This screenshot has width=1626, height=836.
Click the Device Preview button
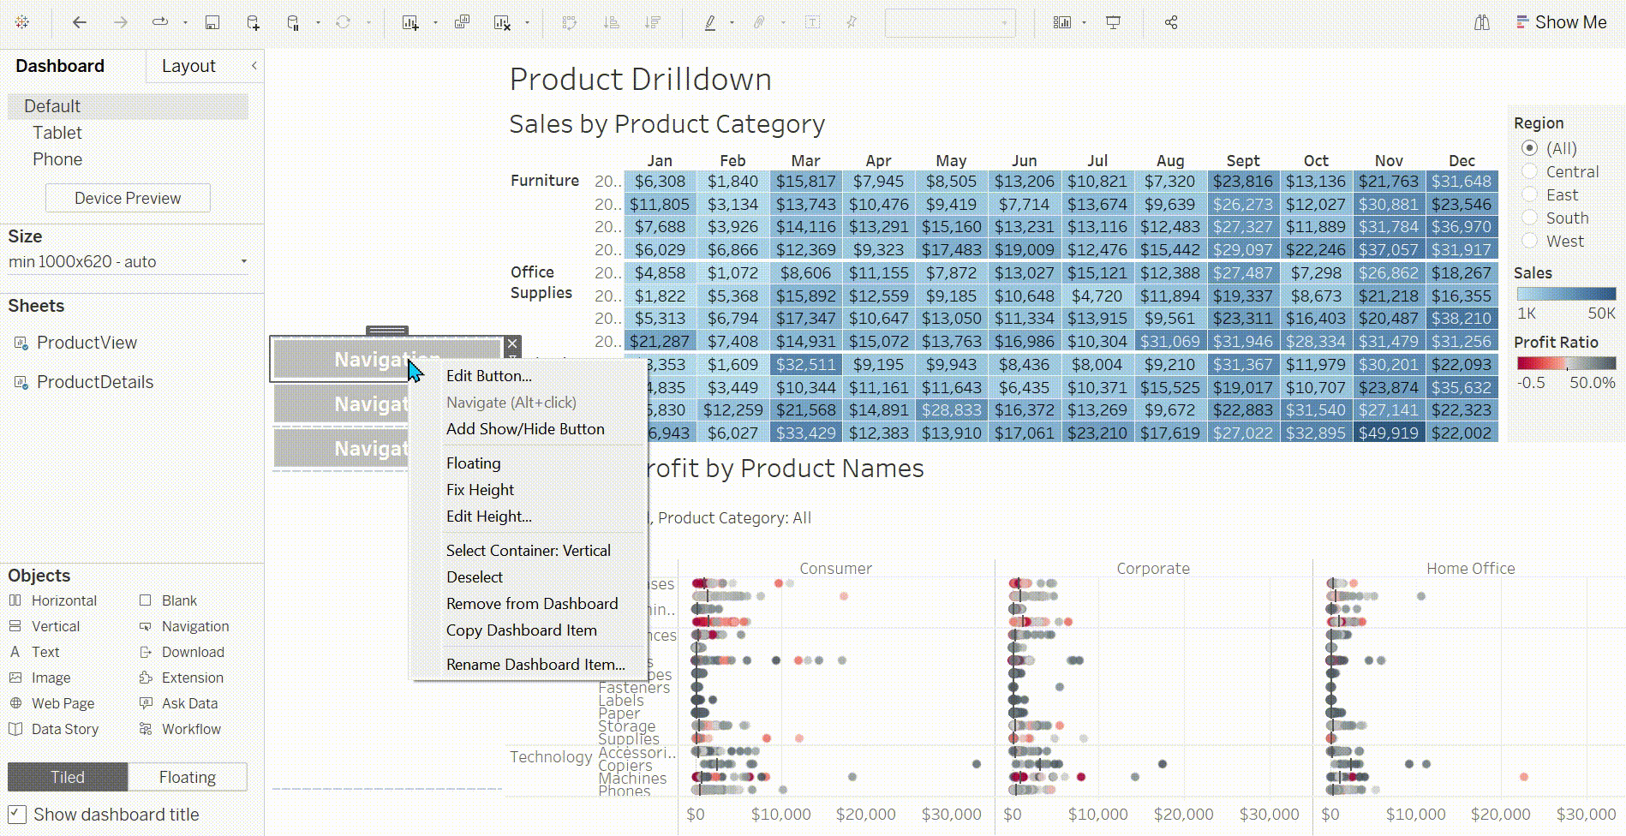pos(128,198)
